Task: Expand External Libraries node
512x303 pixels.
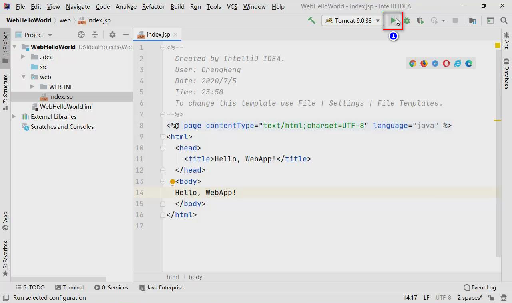Action: 14,117
